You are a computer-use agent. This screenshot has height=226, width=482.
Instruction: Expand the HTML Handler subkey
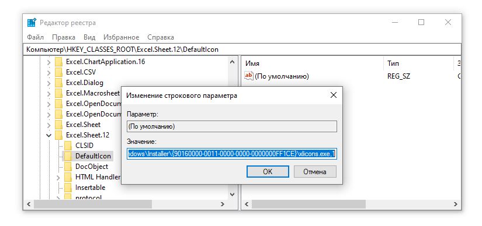(x=58, y=177)
